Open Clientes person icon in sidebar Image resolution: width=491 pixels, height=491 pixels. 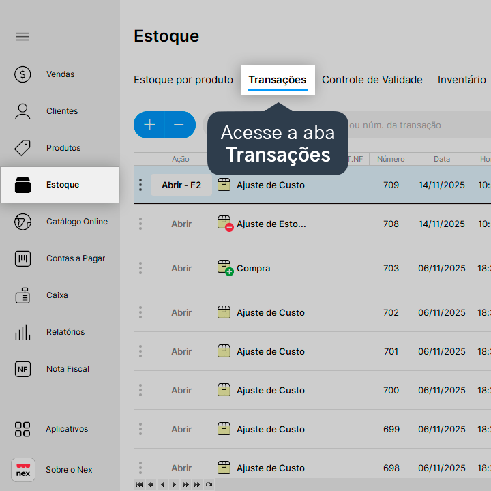click(23, 111)
